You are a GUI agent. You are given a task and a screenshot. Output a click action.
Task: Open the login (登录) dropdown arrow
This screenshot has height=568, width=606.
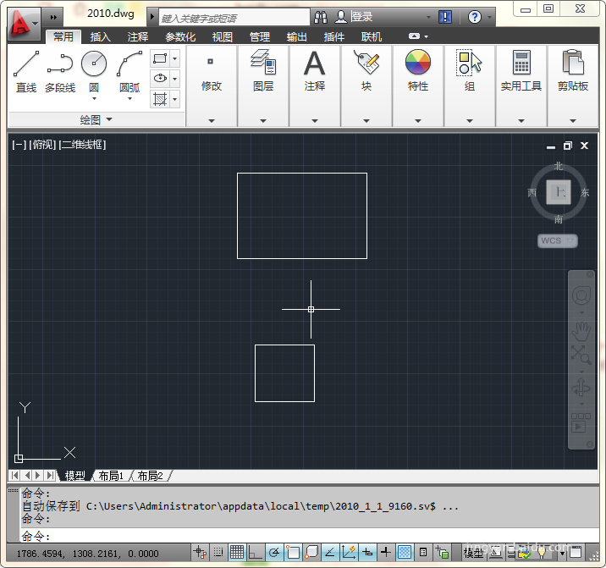(x=427, y=17)
